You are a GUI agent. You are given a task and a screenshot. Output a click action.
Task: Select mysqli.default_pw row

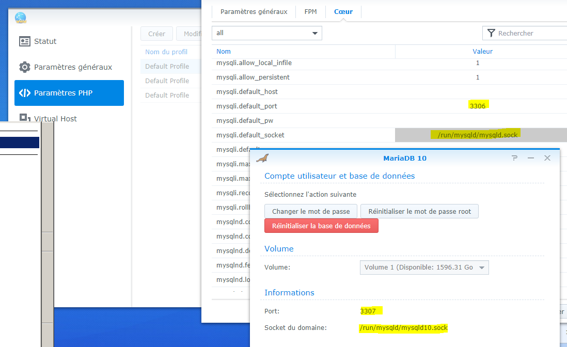[389, 121]
